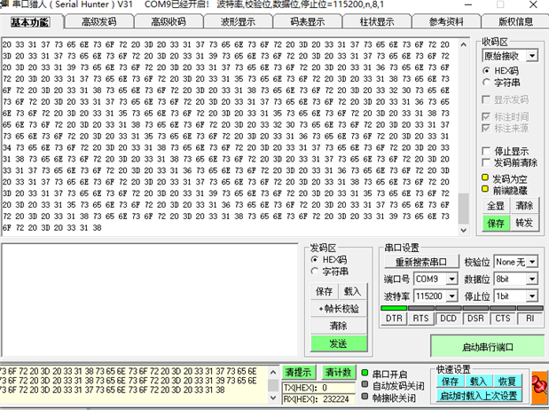549x410 pixels.
Task: Click the DSR signal button
Action: click(x=475, y=319)
